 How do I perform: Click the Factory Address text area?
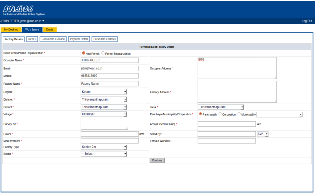click(x=237, y=92)
